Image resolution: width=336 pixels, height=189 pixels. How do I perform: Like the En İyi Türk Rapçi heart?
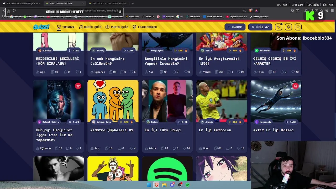184,148
